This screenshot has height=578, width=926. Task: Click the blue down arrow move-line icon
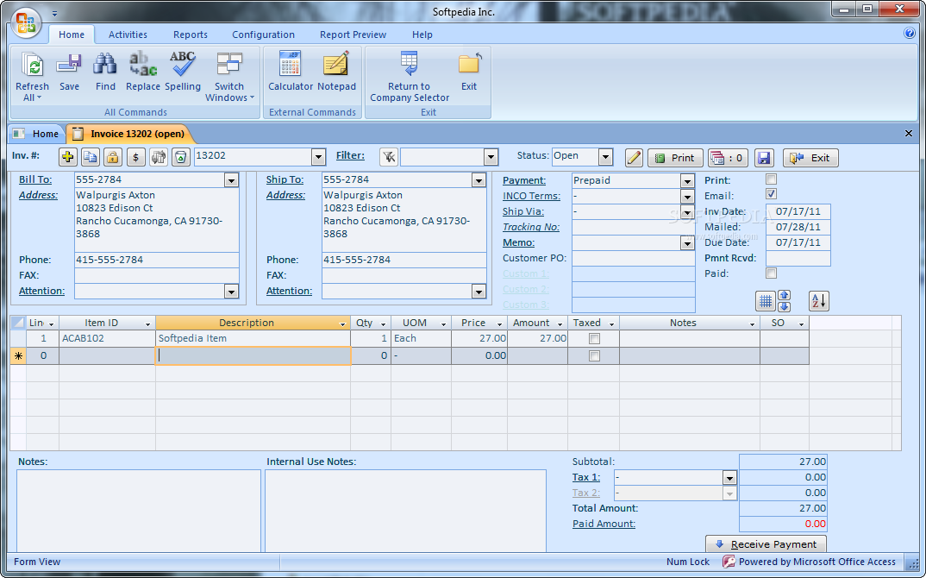[785, 307]
